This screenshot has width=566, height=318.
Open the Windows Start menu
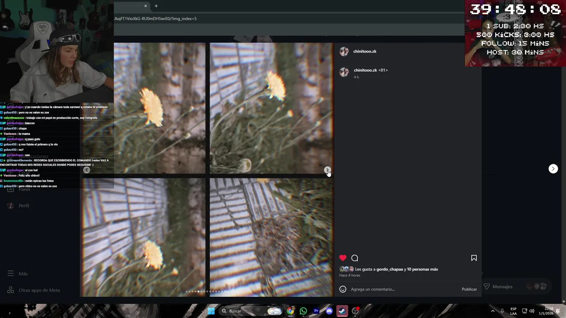(211, 311)
